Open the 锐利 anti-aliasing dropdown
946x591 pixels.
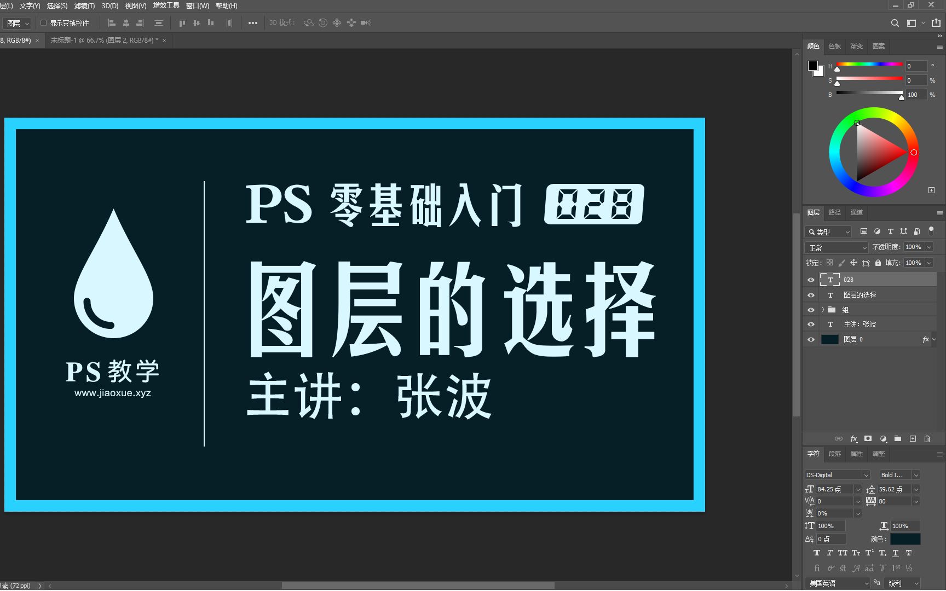[902, 583]
